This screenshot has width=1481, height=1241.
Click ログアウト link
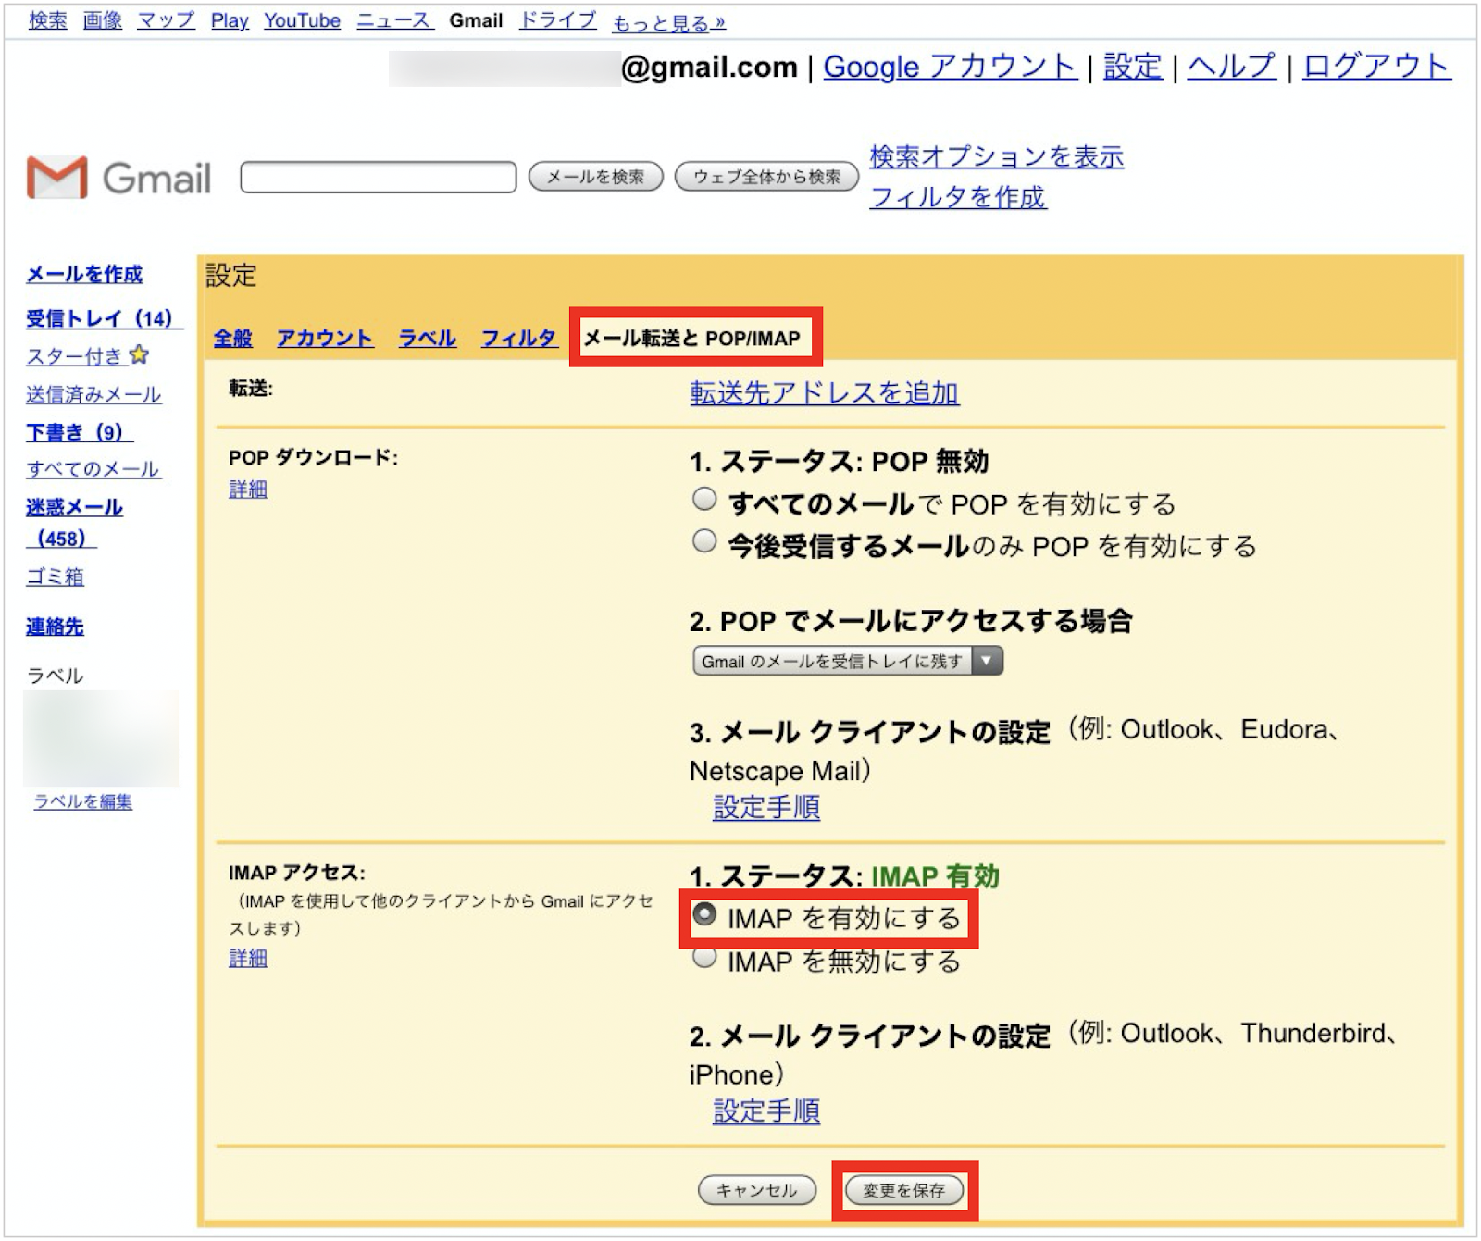pyautogui.click(x=1377, y=67)
